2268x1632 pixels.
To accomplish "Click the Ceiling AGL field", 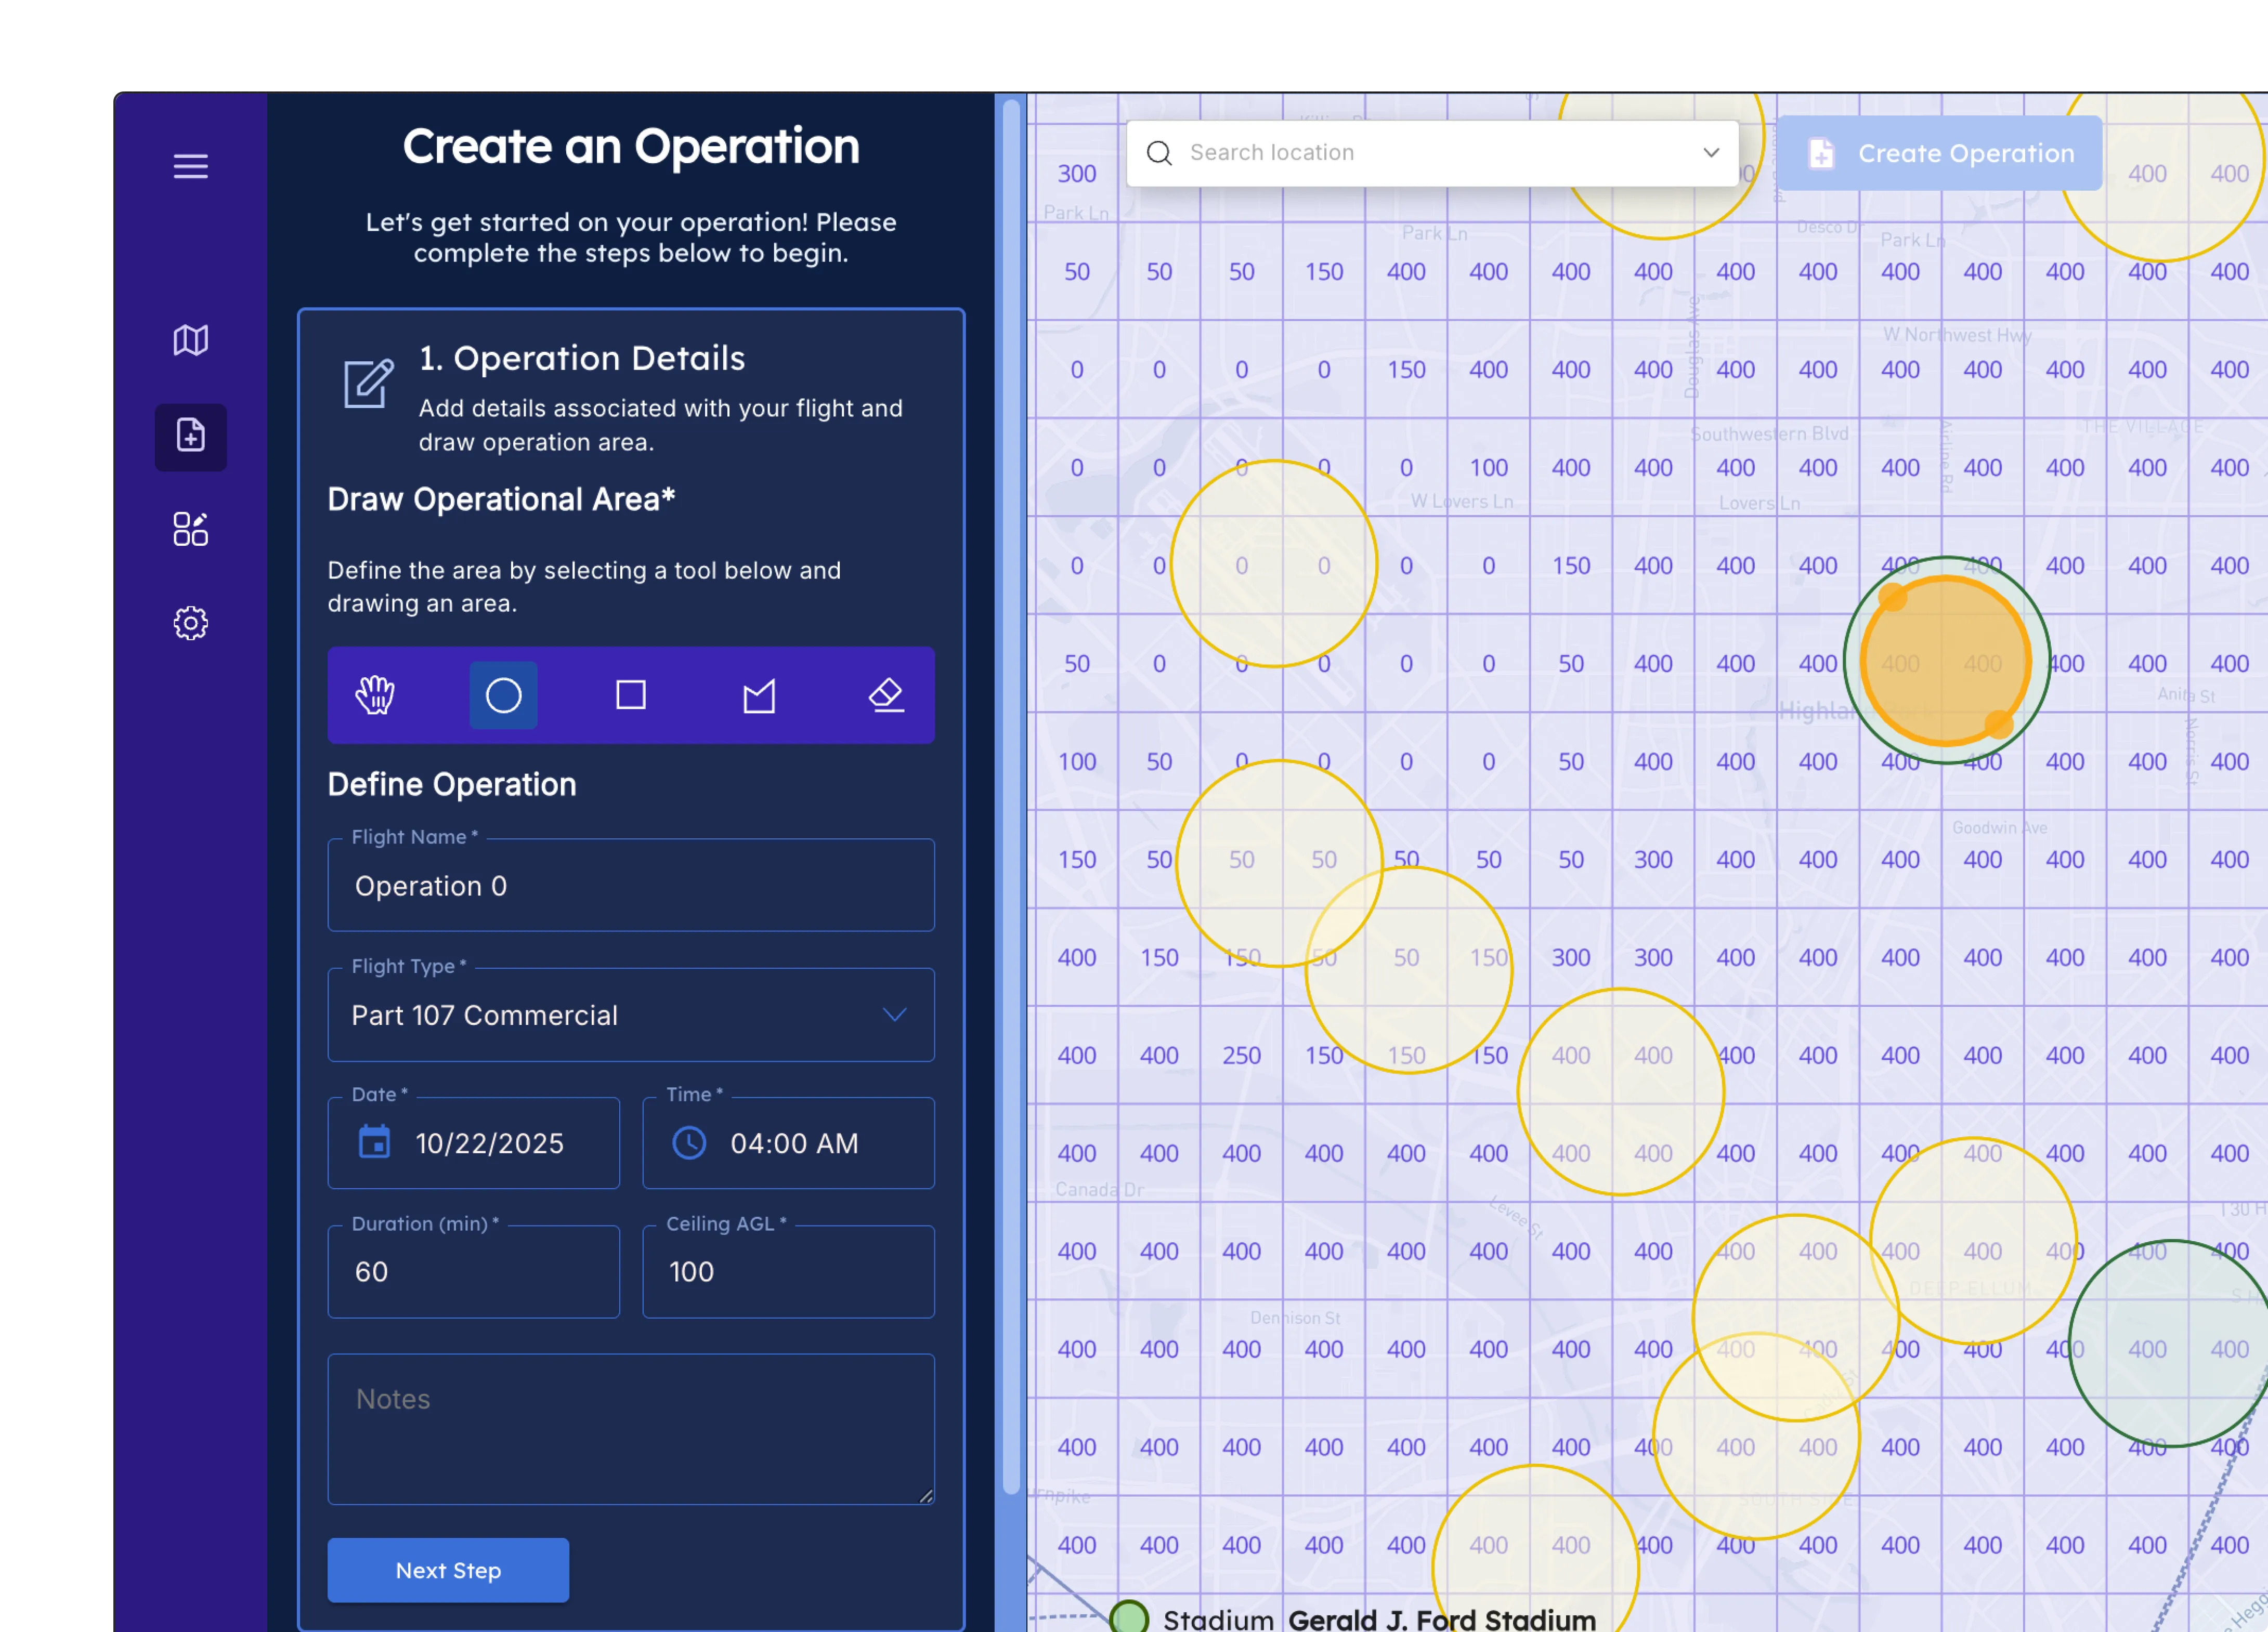I will coord(788,1271).
